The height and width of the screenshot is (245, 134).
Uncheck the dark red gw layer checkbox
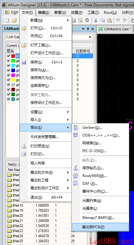pos(8,90)
